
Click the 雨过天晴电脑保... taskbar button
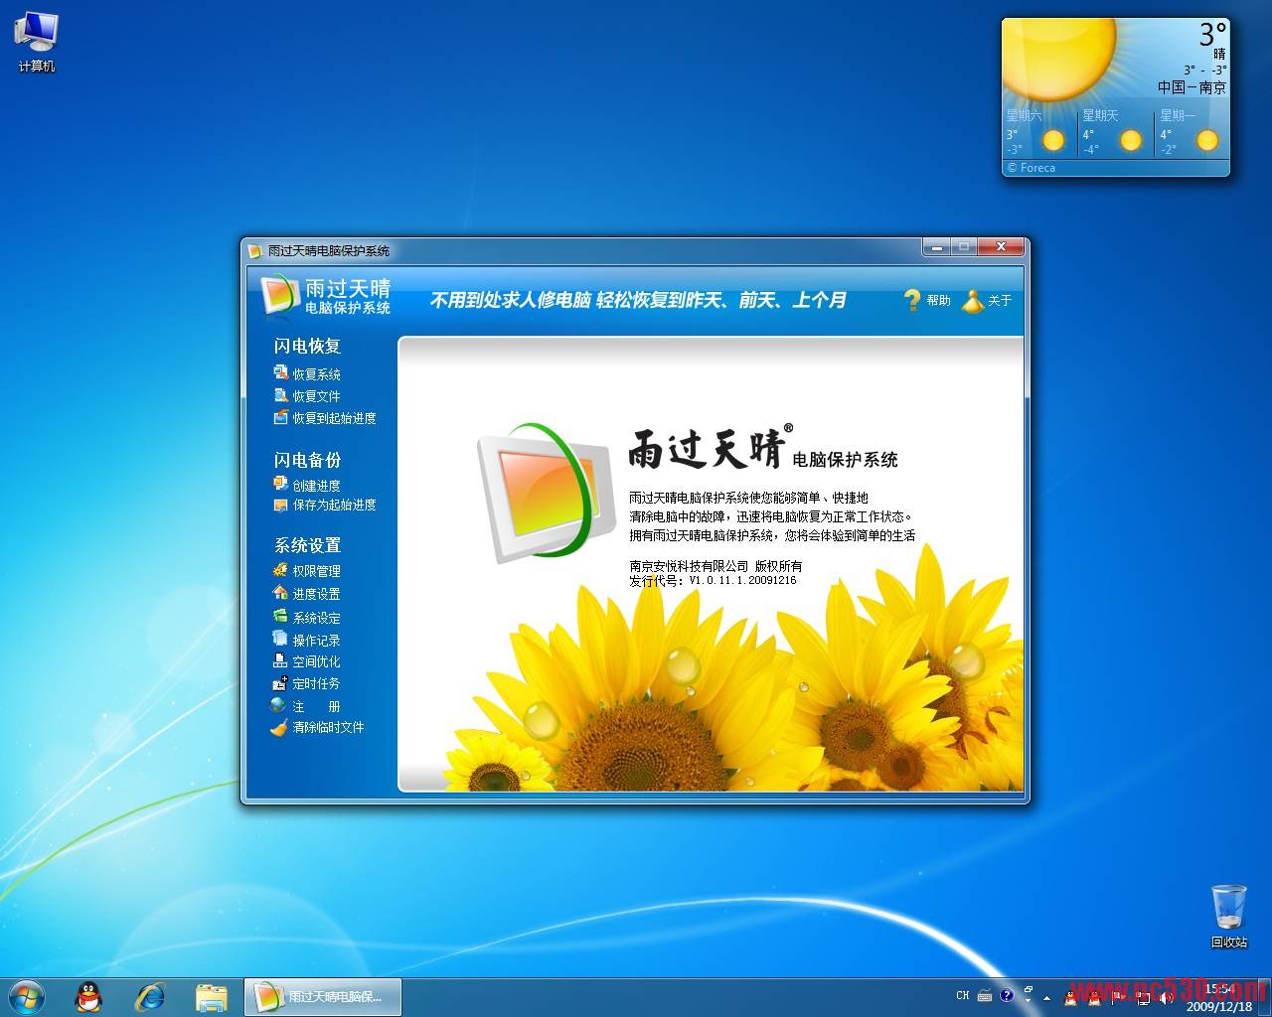pos(323,996)
